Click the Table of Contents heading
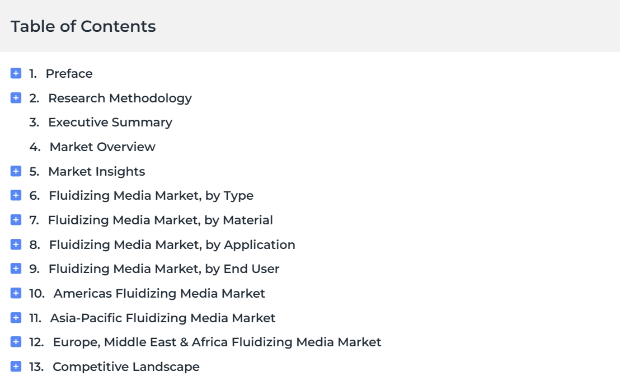This screenshot has width=620, height=381. 83,26
